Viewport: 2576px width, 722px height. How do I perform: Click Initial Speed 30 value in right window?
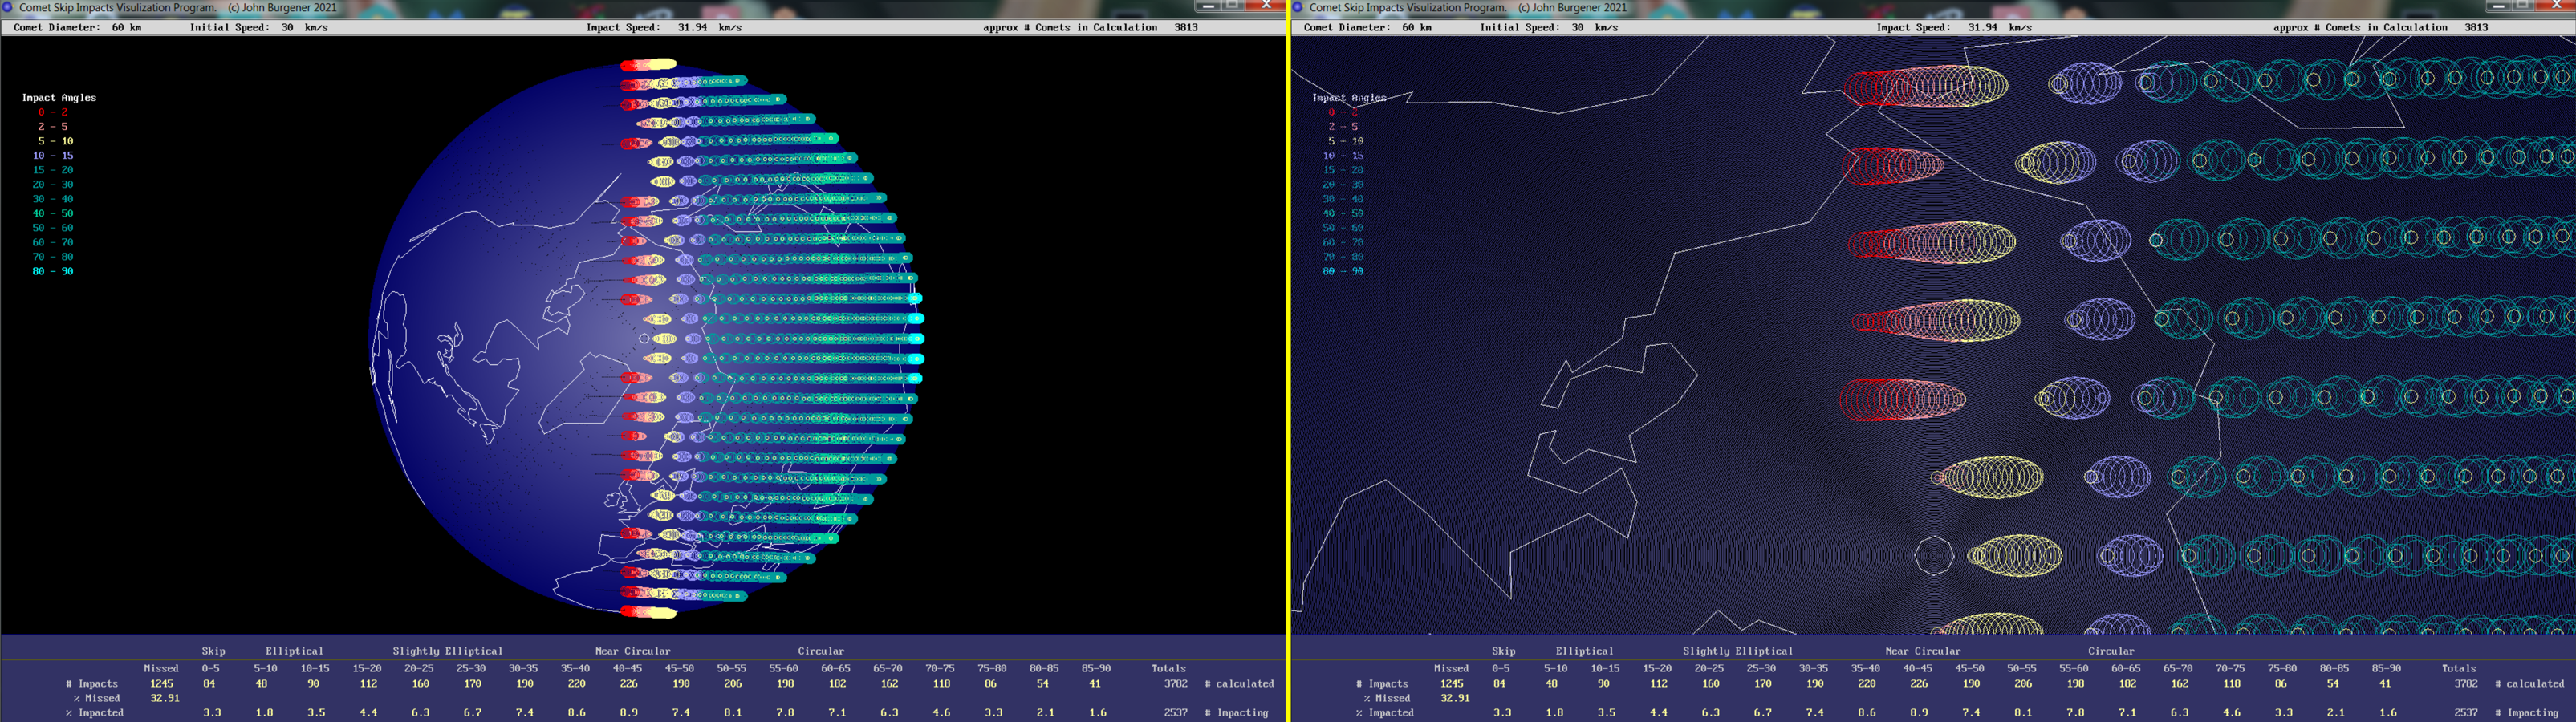coord(1577,28)
